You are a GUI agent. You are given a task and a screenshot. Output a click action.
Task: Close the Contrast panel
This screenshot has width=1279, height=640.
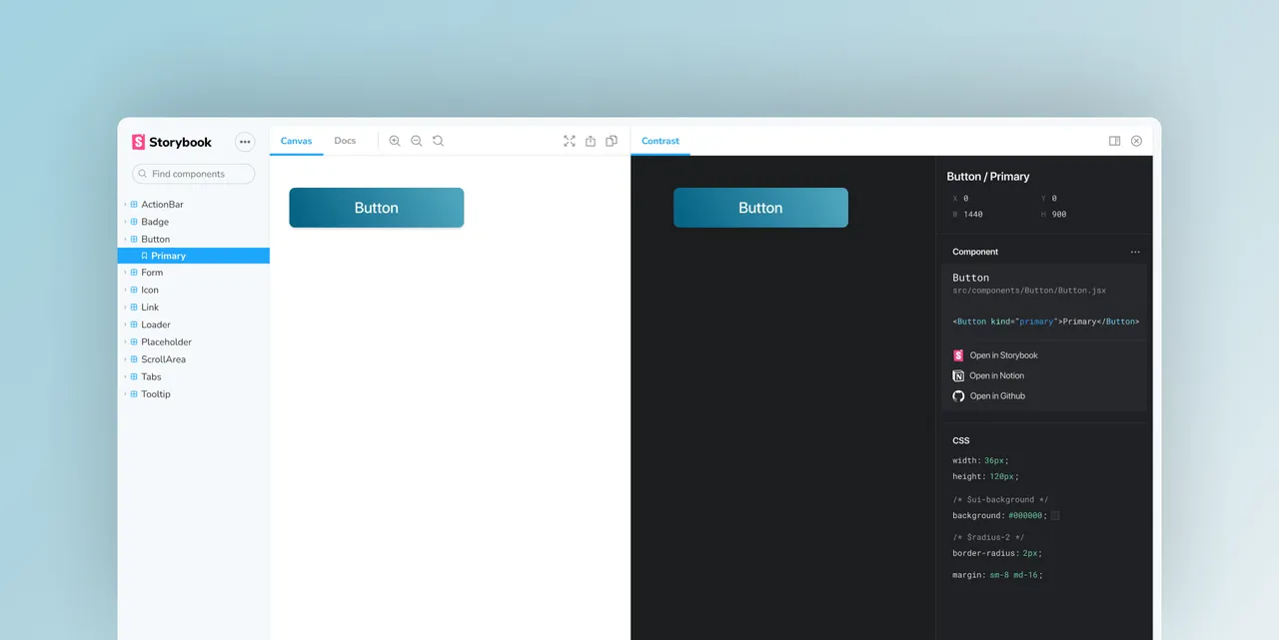1136,141
